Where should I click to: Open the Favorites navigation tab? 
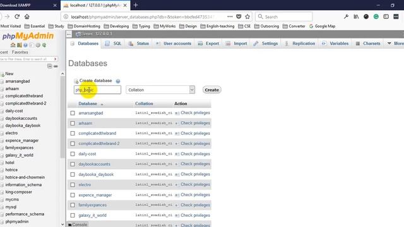(x=20, y=52)
